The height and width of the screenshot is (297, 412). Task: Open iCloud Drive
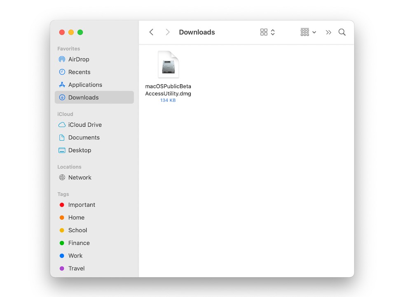[85, 125]
